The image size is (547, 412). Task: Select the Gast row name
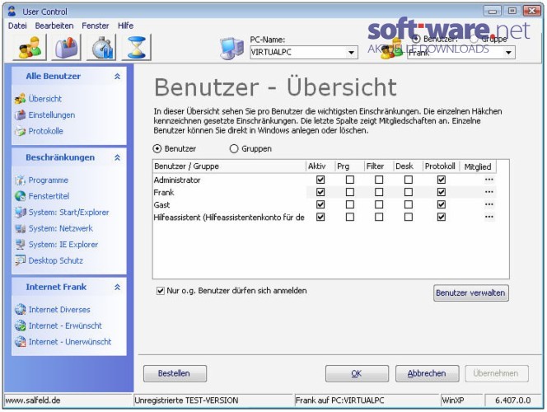(x=161, y=205)
